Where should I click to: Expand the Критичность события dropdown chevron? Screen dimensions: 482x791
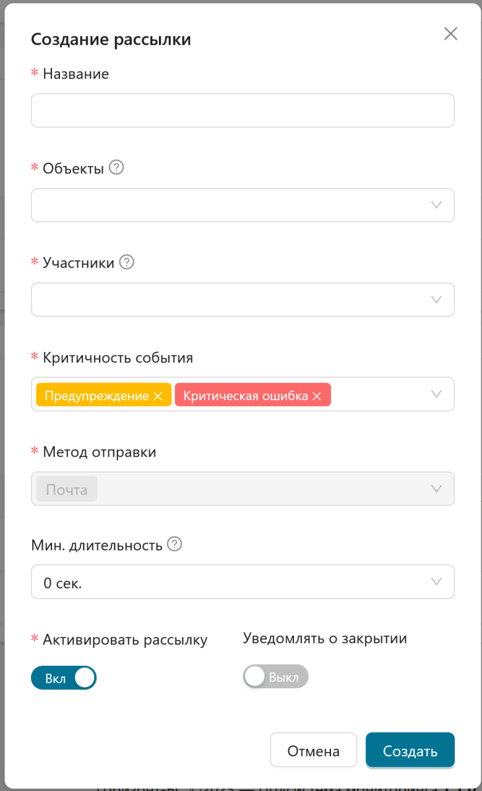[x=436, y=394]
